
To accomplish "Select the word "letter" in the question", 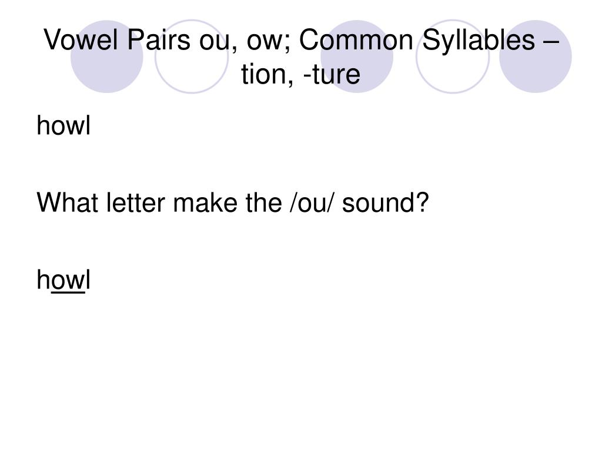I will (136, 202).
